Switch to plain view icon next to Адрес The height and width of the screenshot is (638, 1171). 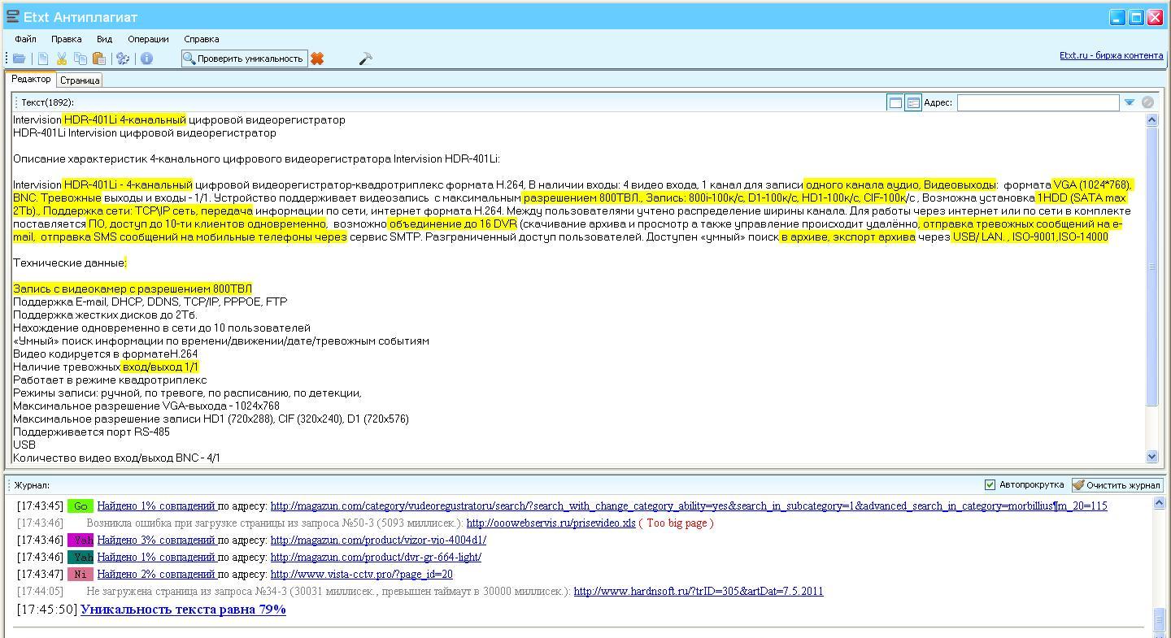(895, 102)
